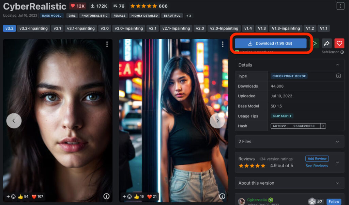This screenshot has height=205, width=349.
Task: Click the FEMALE tag
Action: click(x=119, y=16)
